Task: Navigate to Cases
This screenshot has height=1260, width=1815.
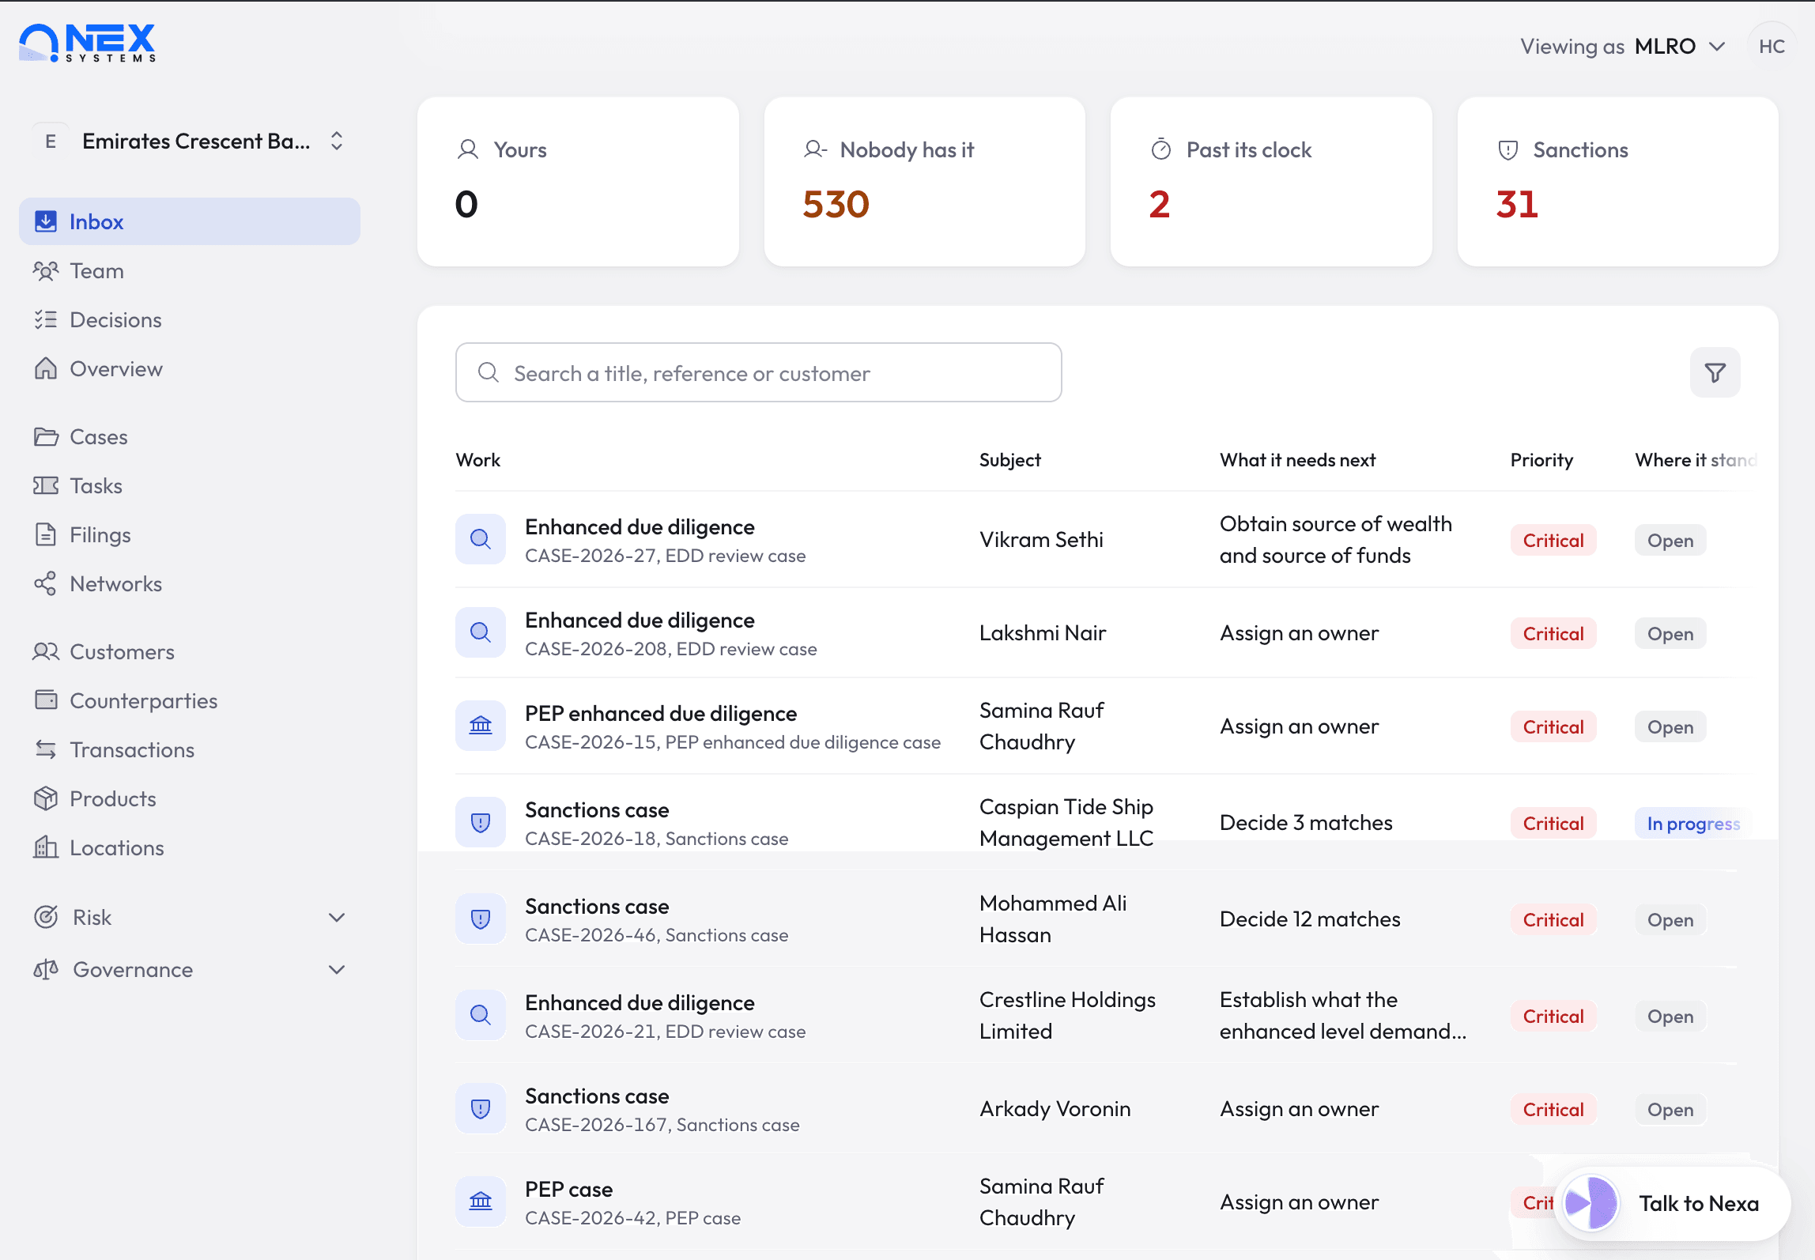Action: pyautogui.click(x=190, y=436)
